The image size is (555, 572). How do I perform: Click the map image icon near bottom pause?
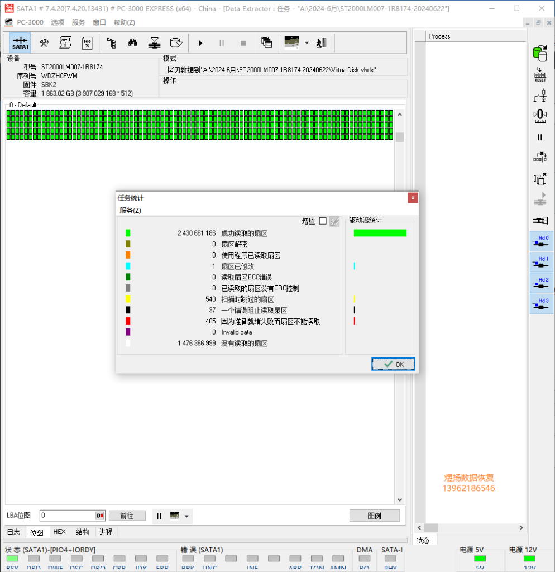175,516
